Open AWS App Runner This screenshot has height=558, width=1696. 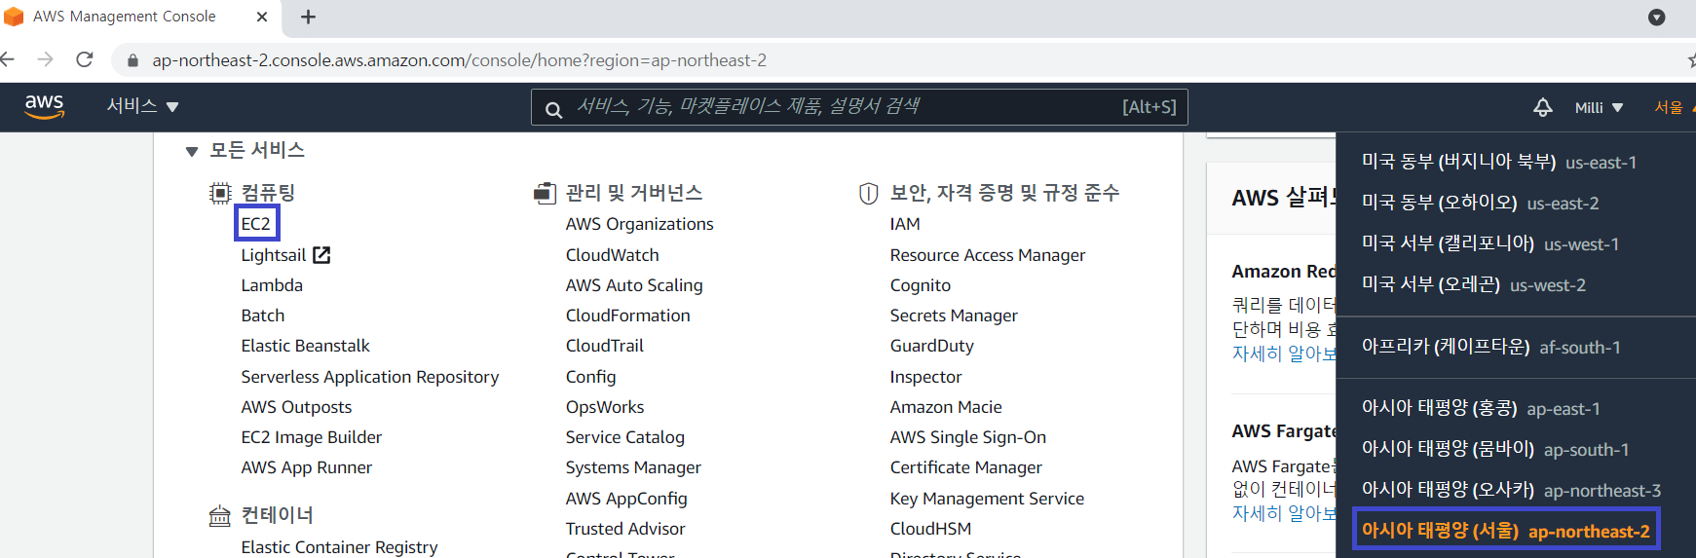[307, 467]
